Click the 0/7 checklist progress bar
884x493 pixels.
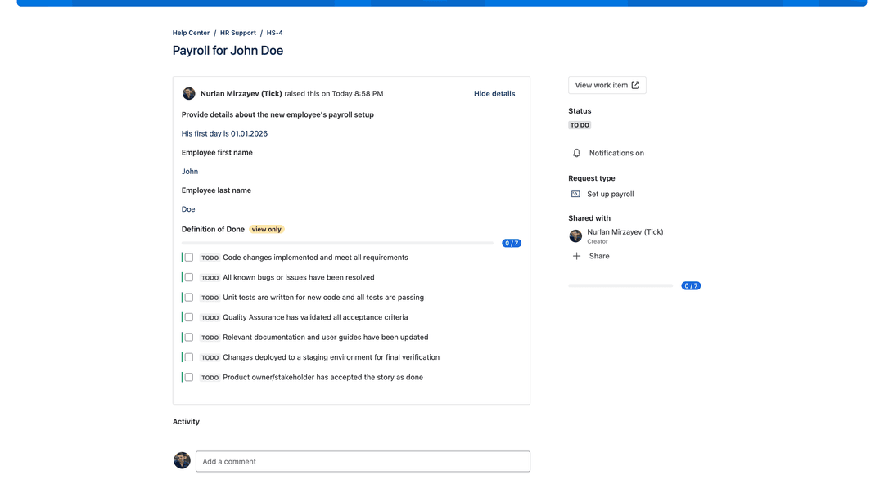point(336,242)
